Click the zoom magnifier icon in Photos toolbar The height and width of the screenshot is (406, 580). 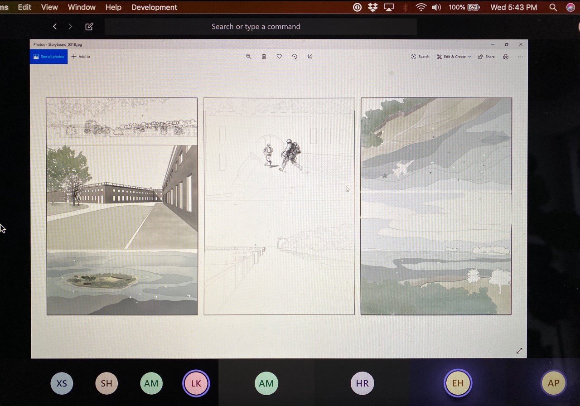[x=248, y=57]
